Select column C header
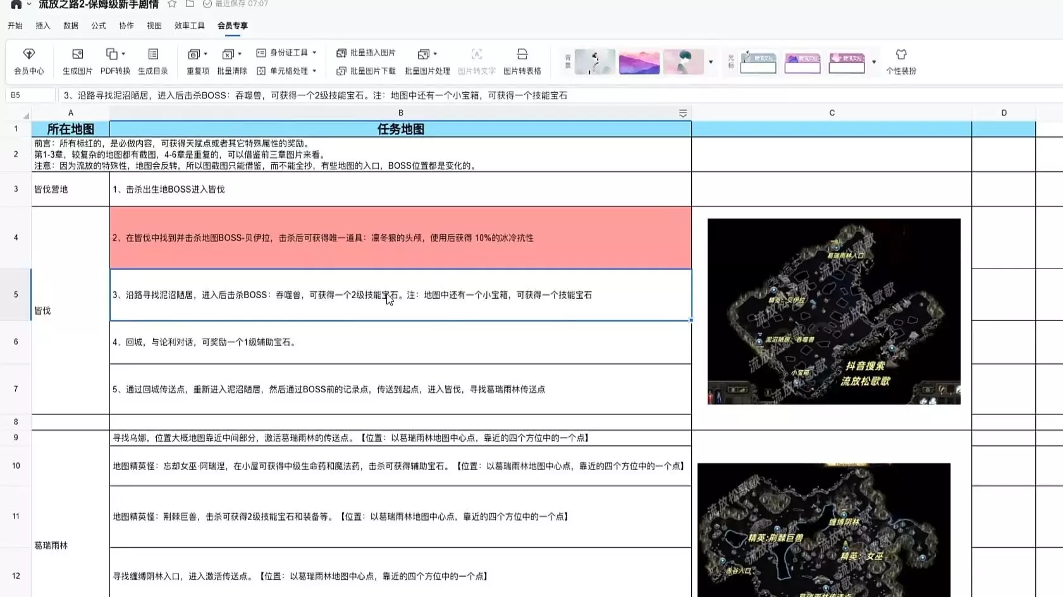Image resolution: width=1063 pixels, height=597 pixels. click(832, 113)
